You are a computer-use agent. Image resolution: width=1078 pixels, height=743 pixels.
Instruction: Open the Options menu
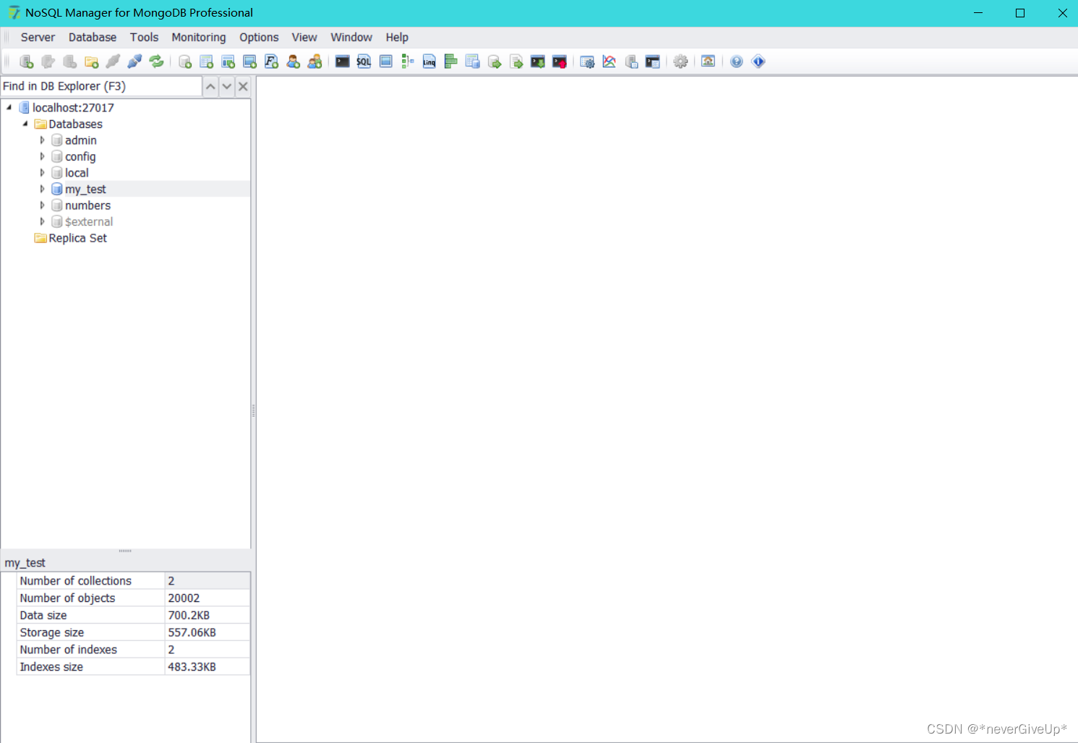point(259,38)
